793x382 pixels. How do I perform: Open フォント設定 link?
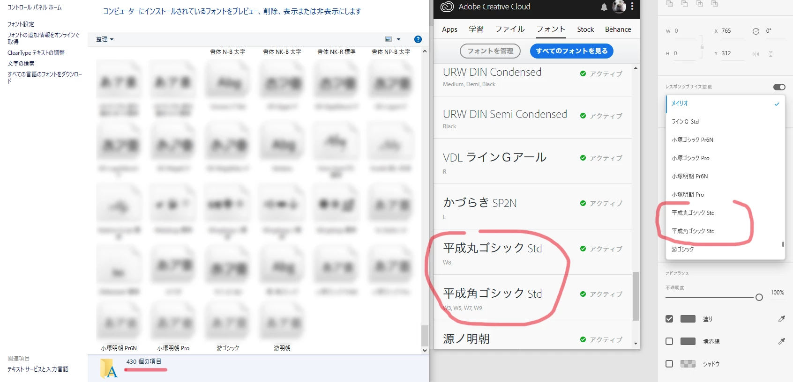coord(21,24)
